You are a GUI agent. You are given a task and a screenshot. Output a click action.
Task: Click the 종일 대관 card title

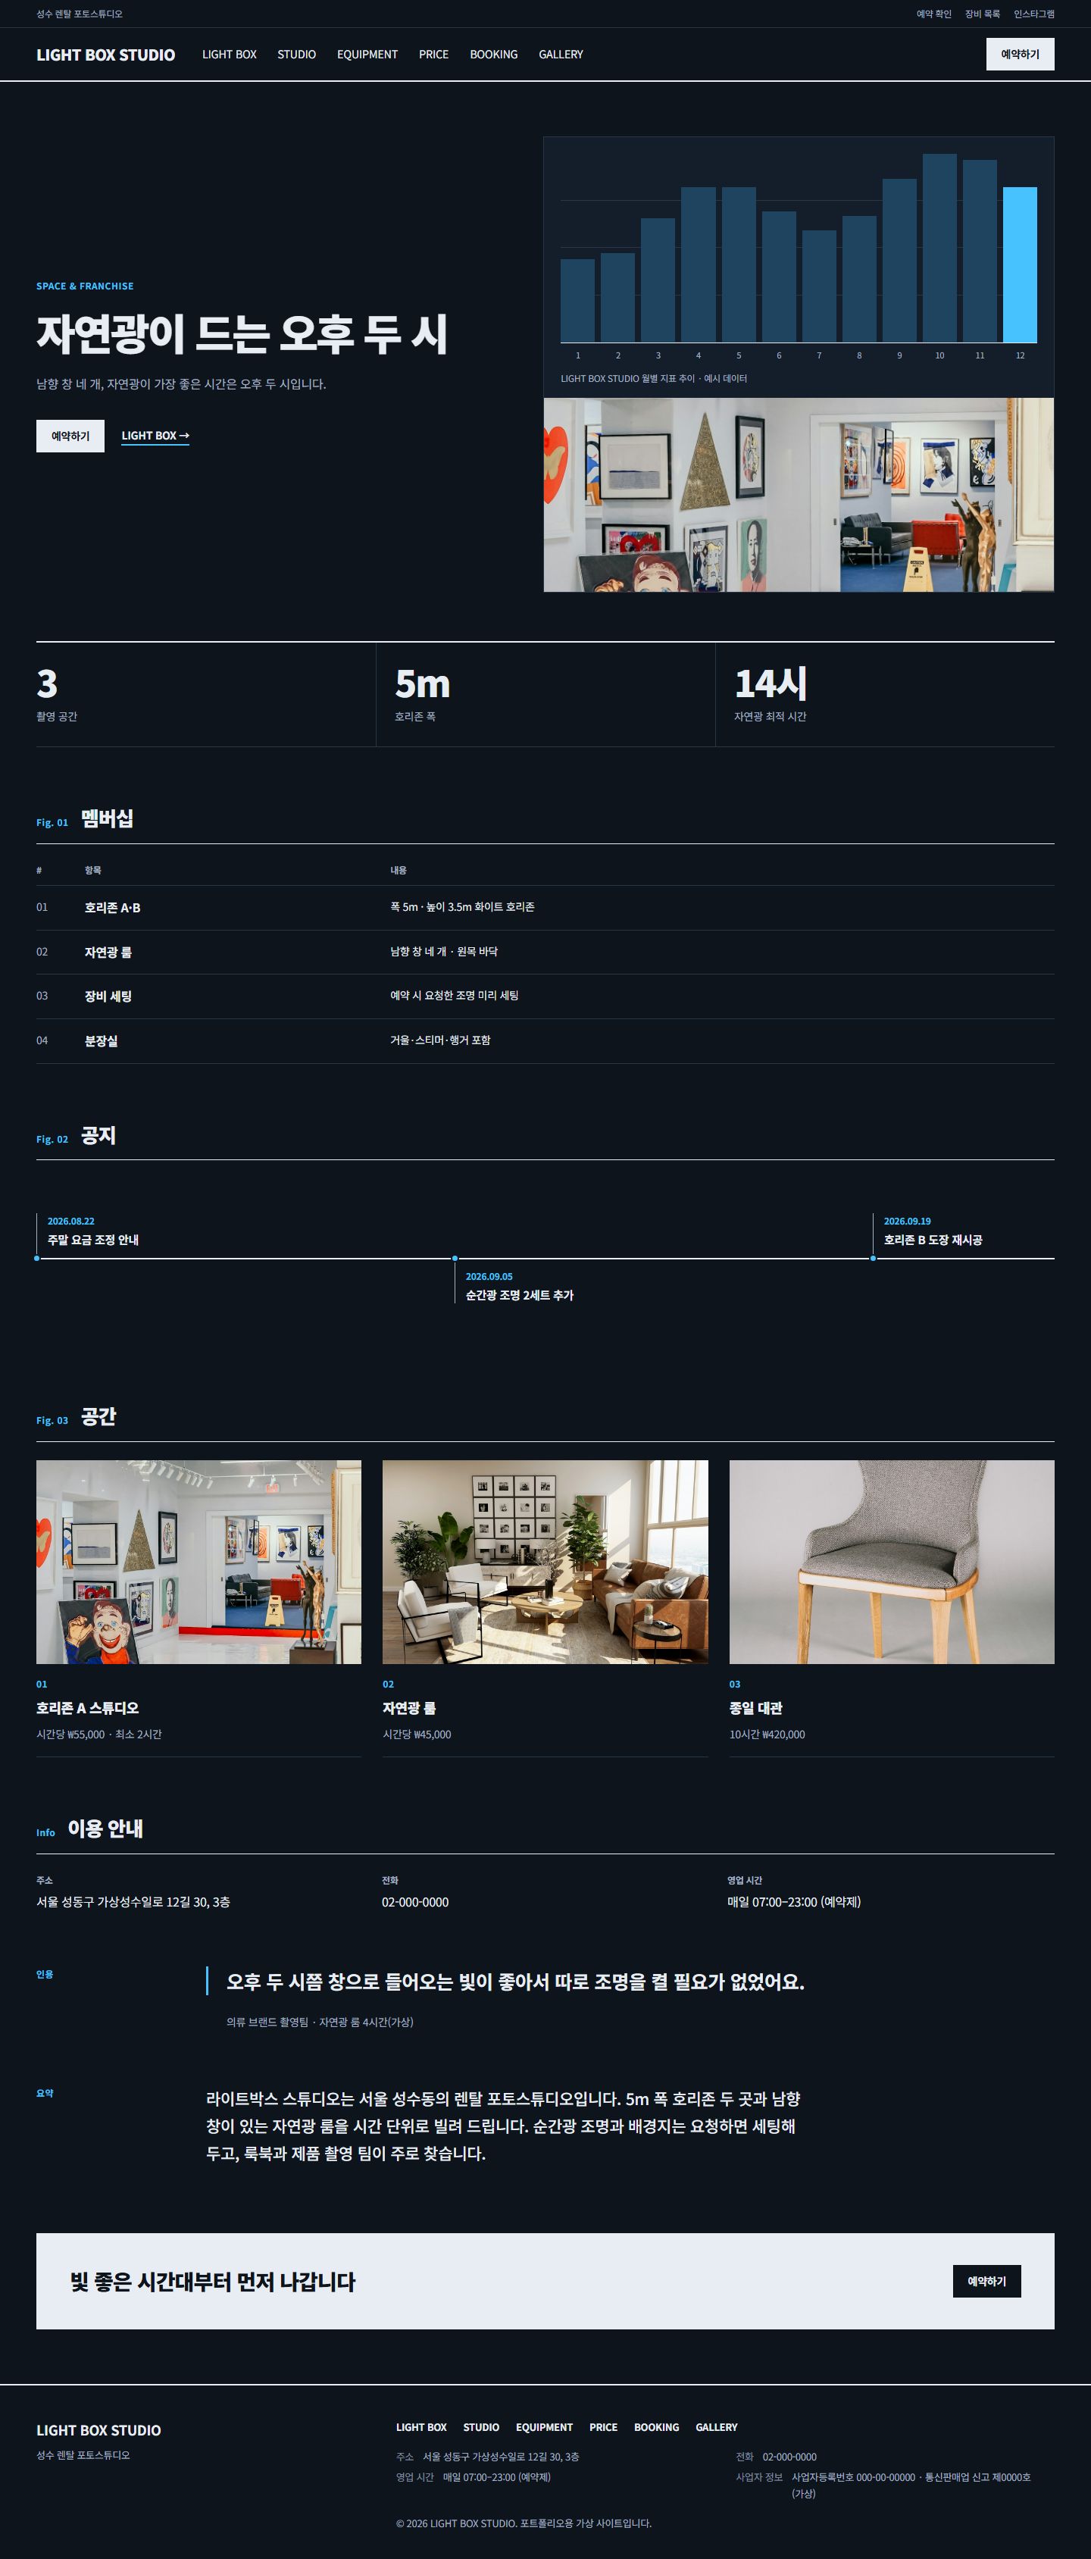pos(756,1709)
